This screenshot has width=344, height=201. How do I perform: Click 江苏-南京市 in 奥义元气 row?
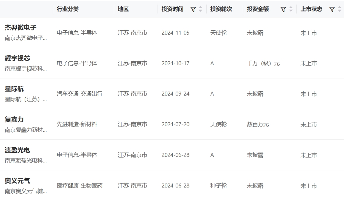tap(132, 186)
